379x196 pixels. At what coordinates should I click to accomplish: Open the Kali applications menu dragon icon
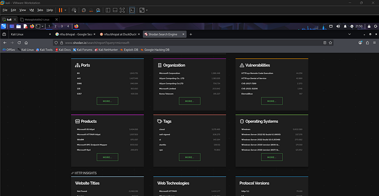click(x=4, y=27)
